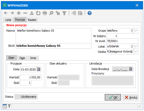Viewport: 144px width, 111px height.
Task: Switch to the Opis tab
Action: (x=22, y=58)
